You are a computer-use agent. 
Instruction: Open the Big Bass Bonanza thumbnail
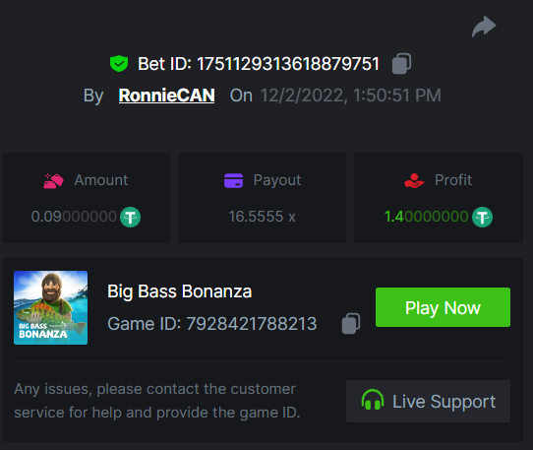pos(51,308)
